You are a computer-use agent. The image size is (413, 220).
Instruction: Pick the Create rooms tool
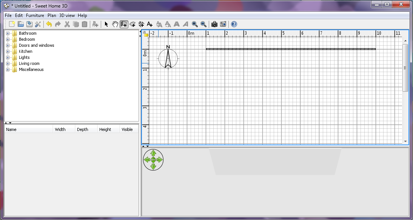click(x=133, y=24)
